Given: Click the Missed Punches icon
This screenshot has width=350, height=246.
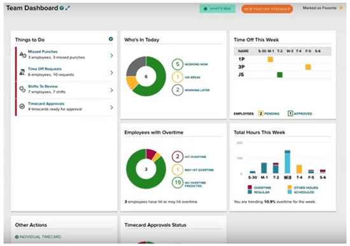Looking at the screenshot, I should pyautogui.click(x=23, y=54).
